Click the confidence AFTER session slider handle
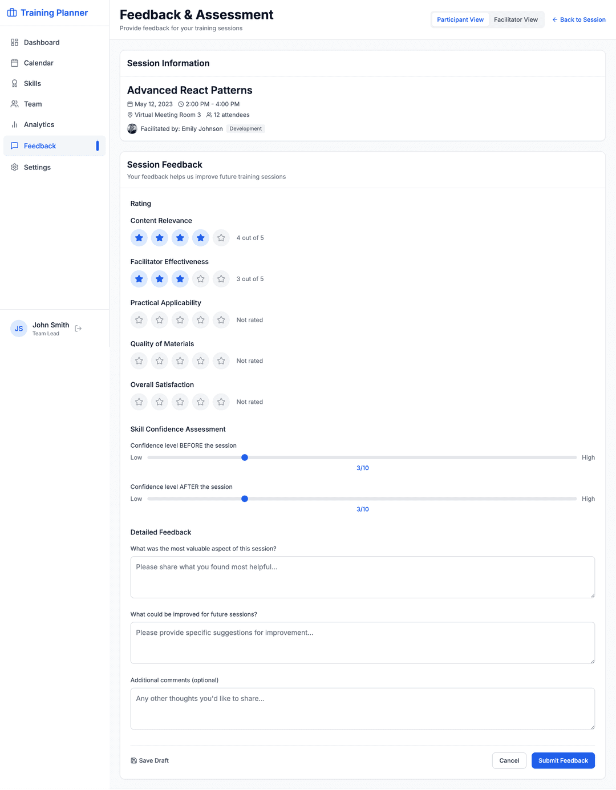The width and height of the screenshot is (616, 790). pos(245,499)
